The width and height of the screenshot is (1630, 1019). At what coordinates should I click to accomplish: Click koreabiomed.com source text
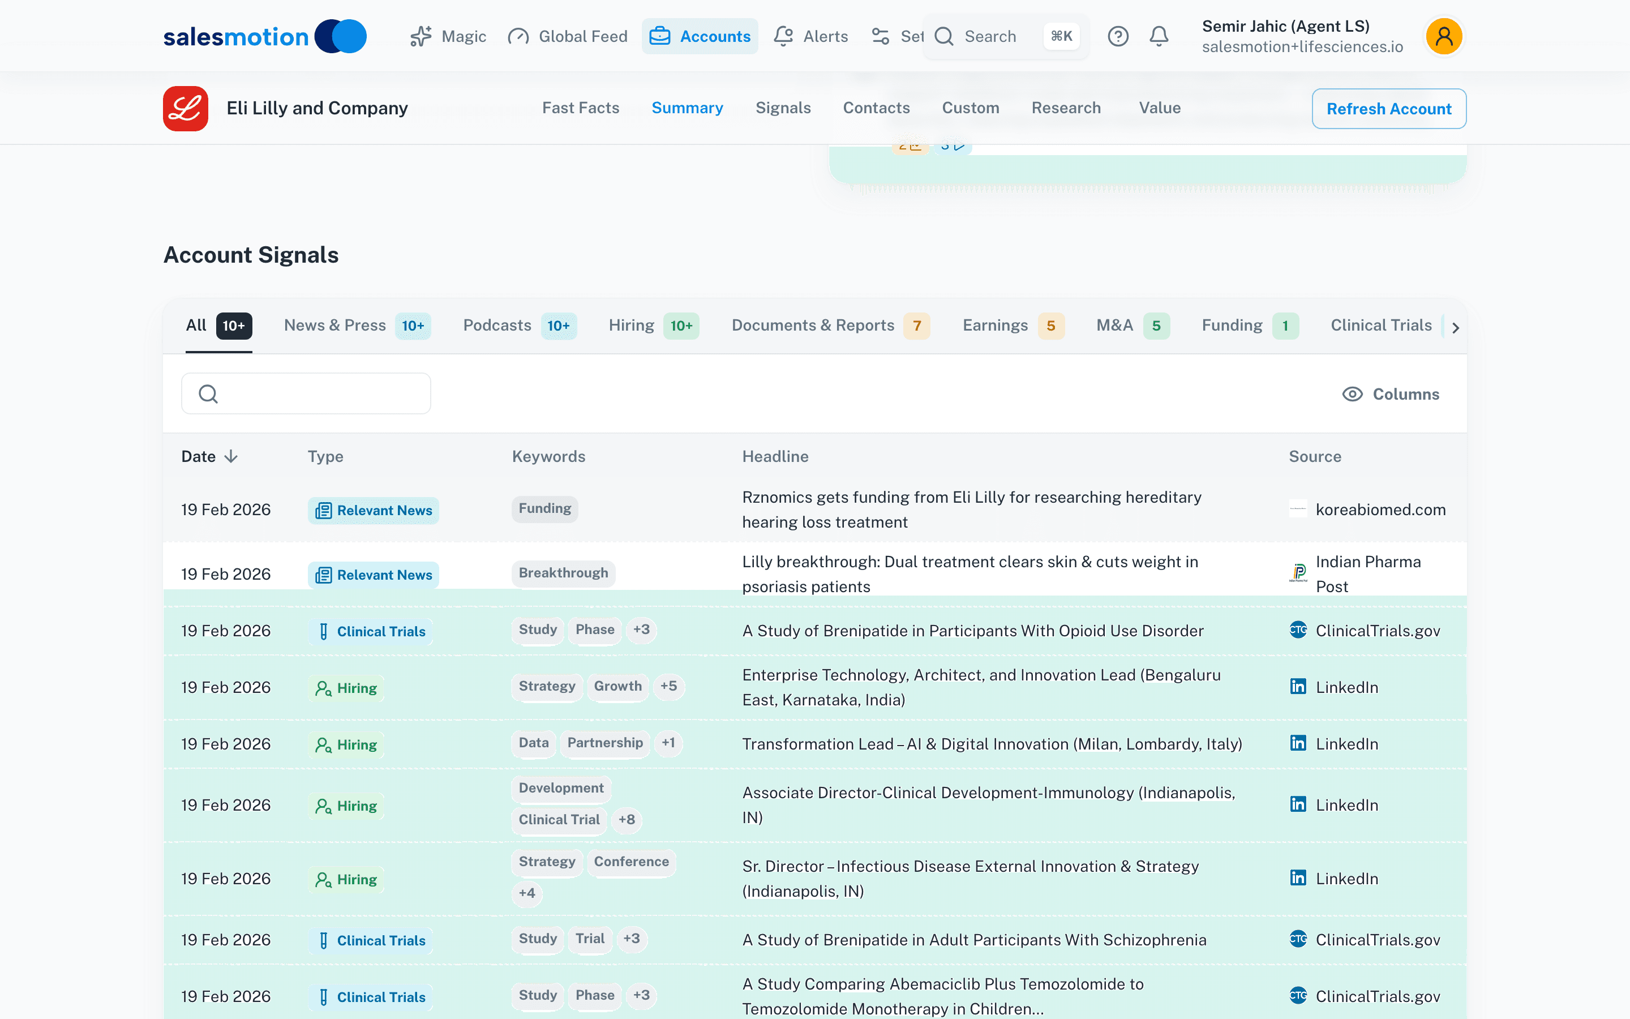tap(1381, 510)
